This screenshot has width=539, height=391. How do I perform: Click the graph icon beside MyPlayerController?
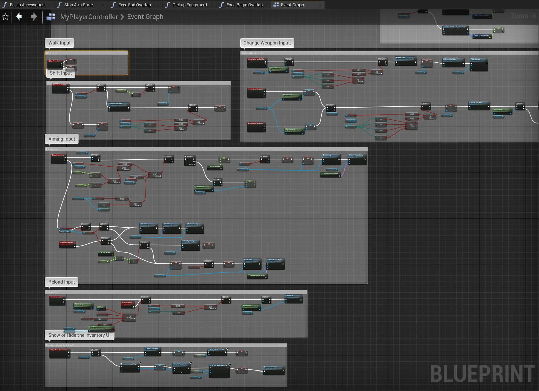pyautogui.click(x=51, y=17)
